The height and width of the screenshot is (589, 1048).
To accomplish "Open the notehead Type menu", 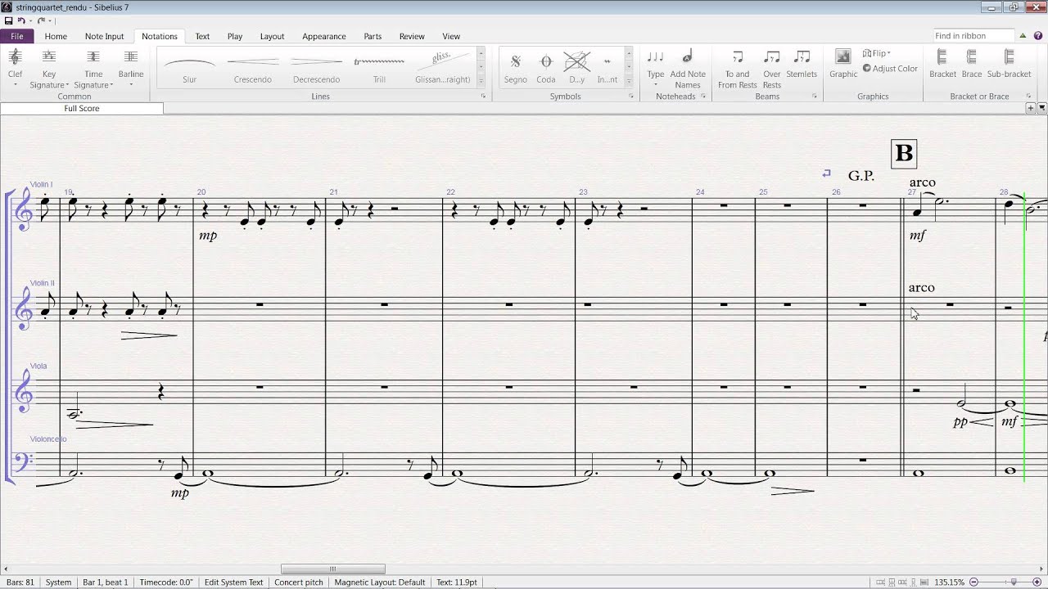I will pos(656,68).
